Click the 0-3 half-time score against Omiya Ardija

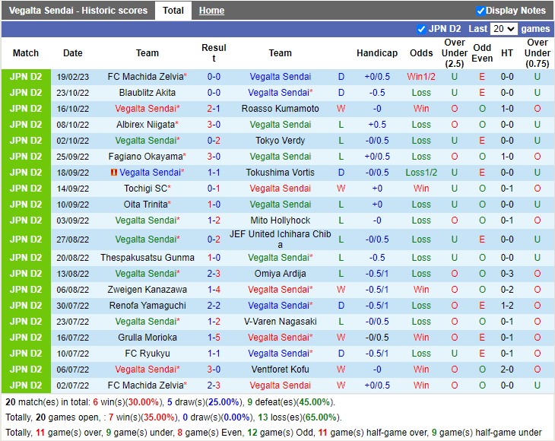coord(507,274)
